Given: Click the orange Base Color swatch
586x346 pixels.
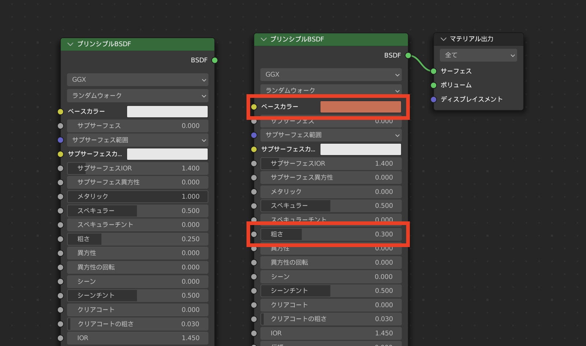Looking at the screenshot, I should [x=360, y=107].
